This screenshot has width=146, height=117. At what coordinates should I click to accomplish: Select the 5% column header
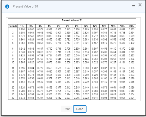click(x=58, y=26)
